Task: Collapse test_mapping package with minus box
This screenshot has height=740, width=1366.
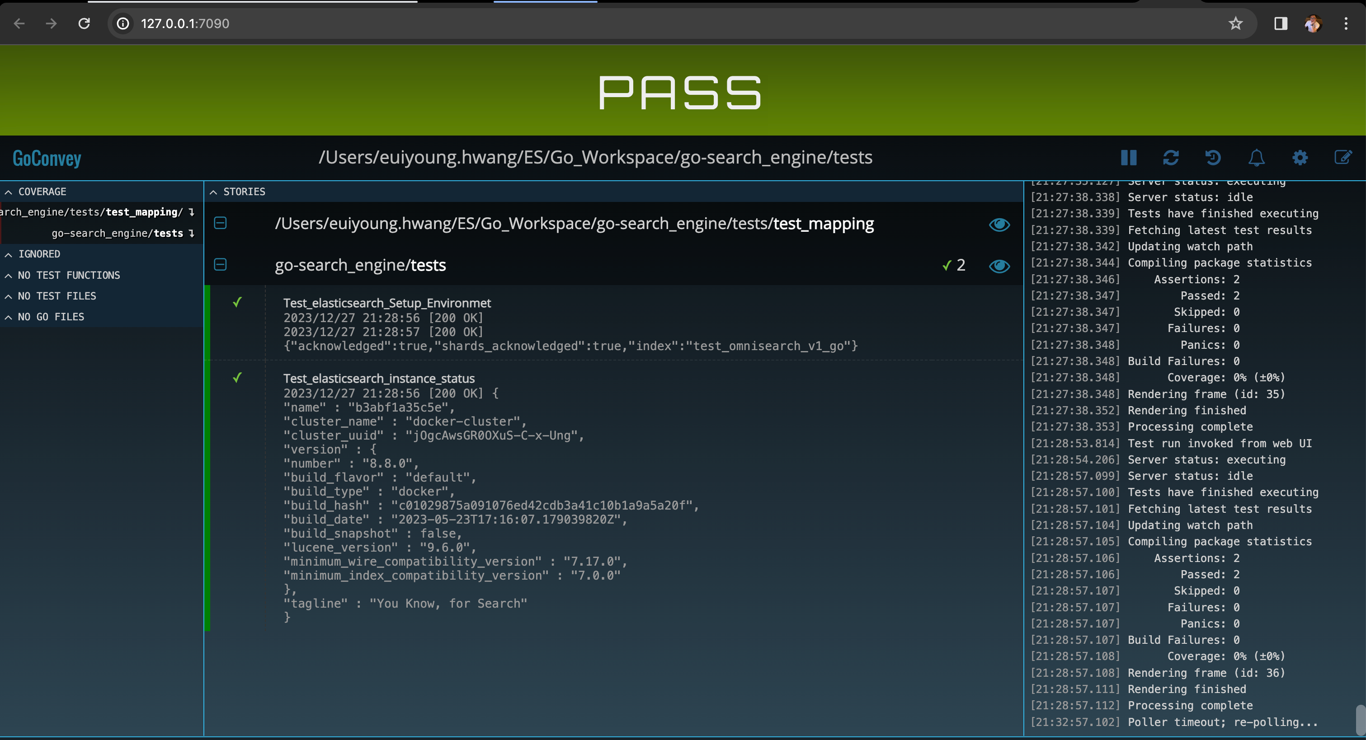Action: tap(220, 223)
